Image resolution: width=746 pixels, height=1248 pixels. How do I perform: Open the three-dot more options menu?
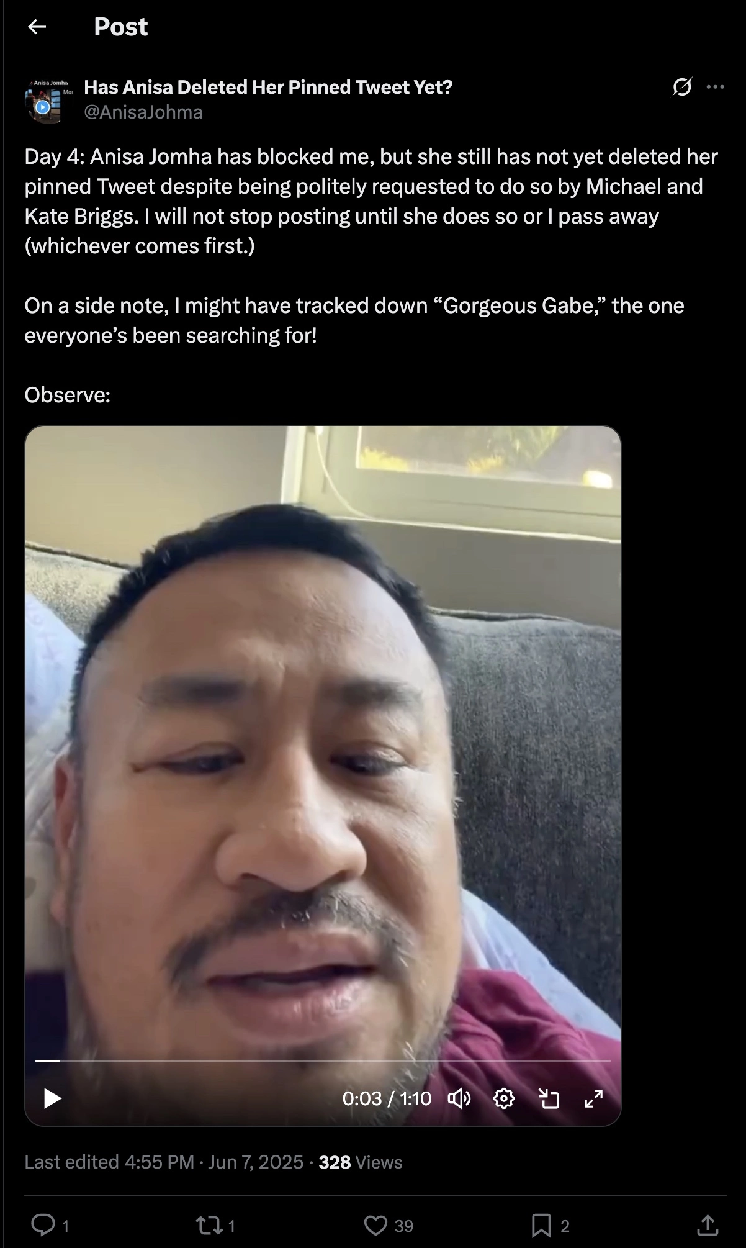click(x=716, y=87)
